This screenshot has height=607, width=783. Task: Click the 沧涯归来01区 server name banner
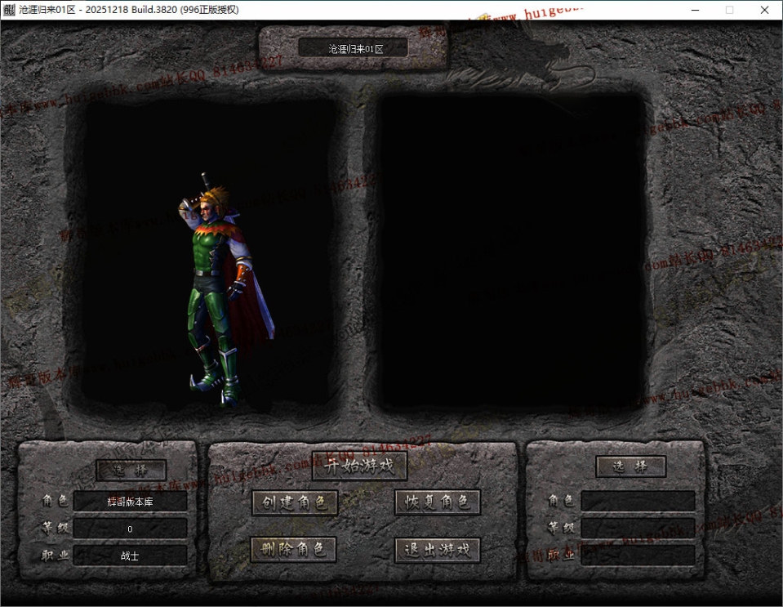click(353, 48)
